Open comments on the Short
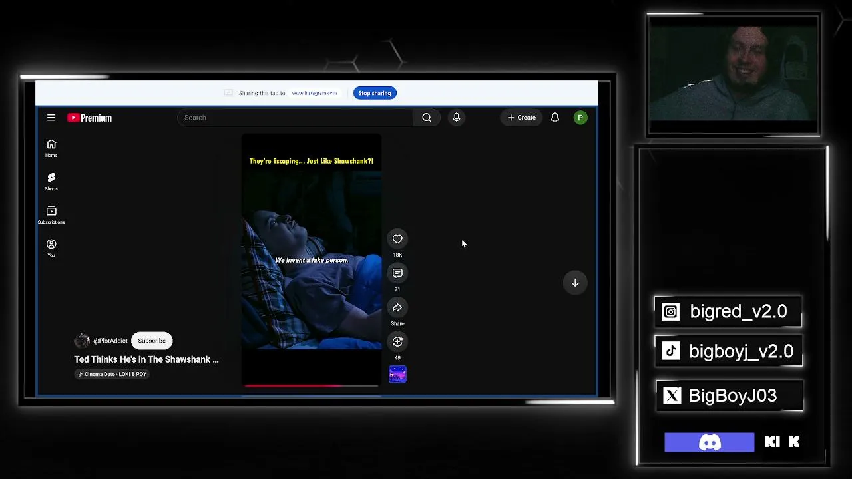Viewport: 852px width, 479px height. (x=397, y=273)
